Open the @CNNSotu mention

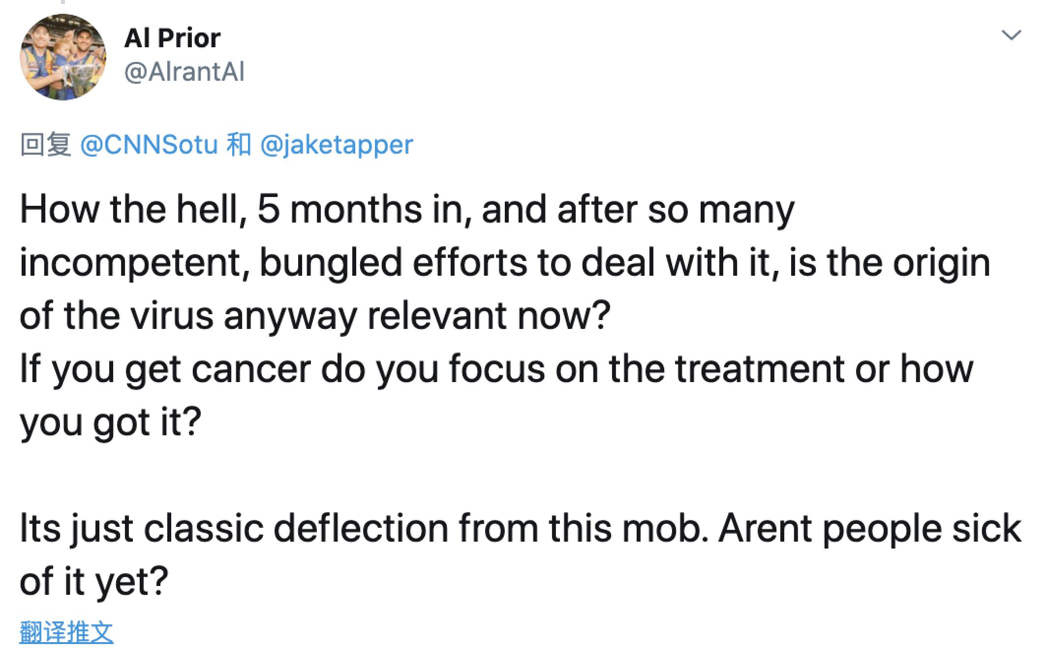click(x=148, y=144)
